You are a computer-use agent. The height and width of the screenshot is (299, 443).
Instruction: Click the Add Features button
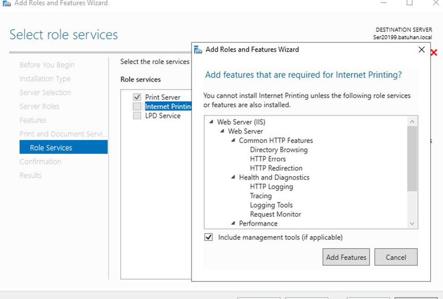(x=346, y=257)
